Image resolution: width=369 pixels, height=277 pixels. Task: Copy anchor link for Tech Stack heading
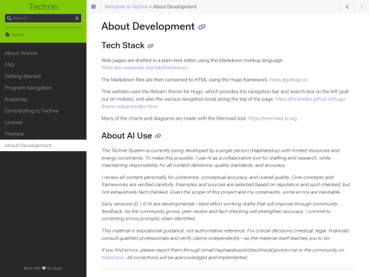coord(150,46)
